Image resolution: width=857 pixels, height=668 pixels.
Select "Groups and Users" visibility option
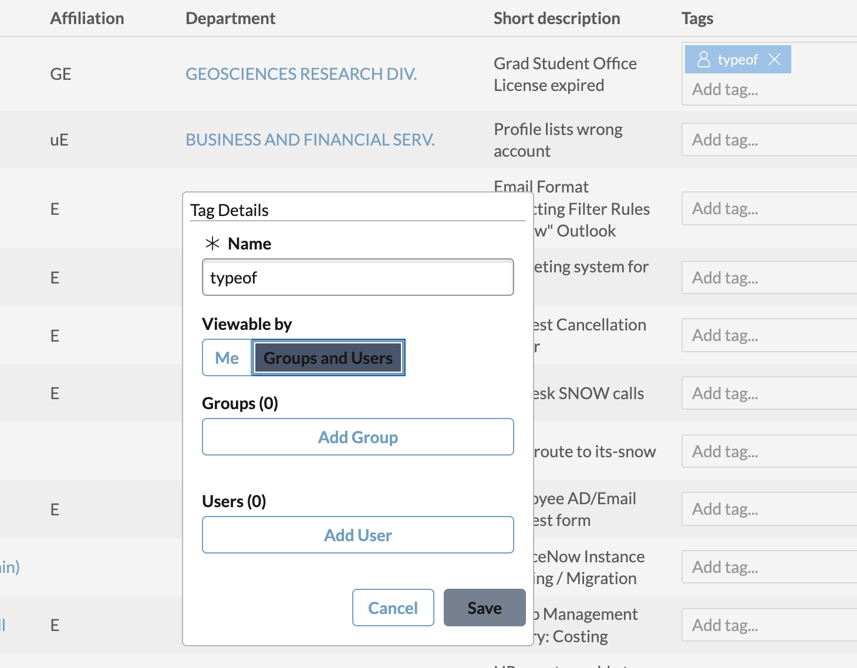click(x=328, y=357)
